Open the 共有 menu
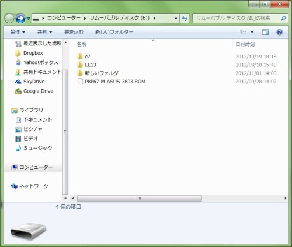Screen dimensions: 292x247 pyautogui.click(x=44, y=32)
